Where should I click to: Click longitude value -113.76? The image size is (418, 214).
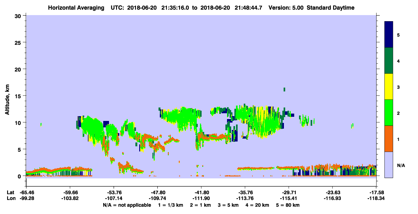click(245, 198)
